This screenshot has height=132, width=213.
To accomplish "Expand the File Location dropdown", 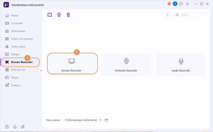I will 100,120.
